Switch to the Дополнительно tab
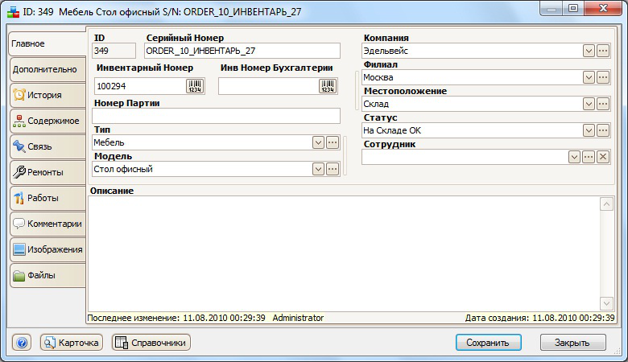The width and height of the screenshot is (628, 362). (48, 69)
